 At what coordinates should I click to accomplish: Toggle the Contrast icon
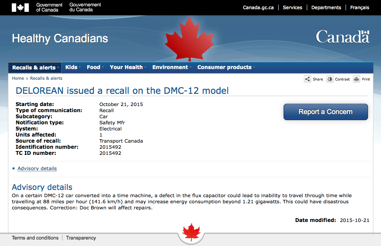(330, 79)
